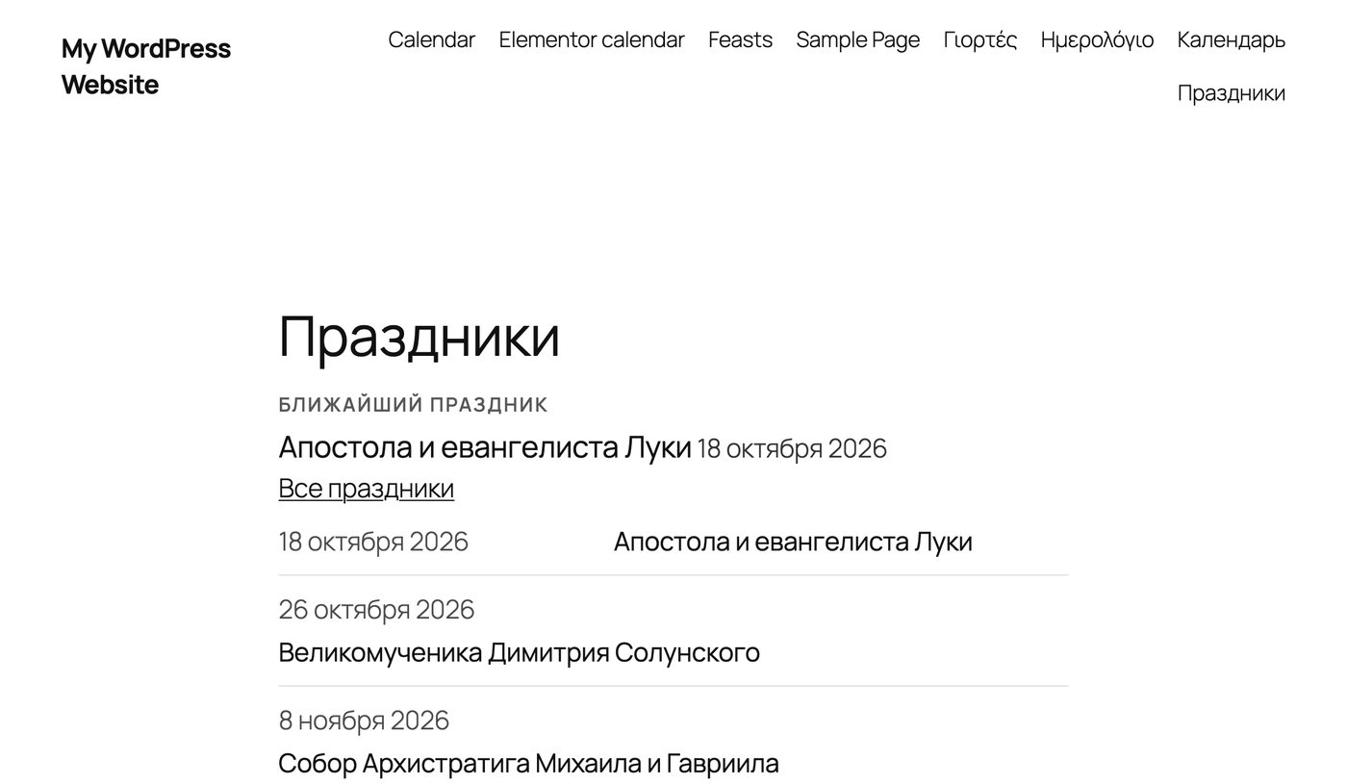Go to the Календарь menu item

click(1232, 39)
